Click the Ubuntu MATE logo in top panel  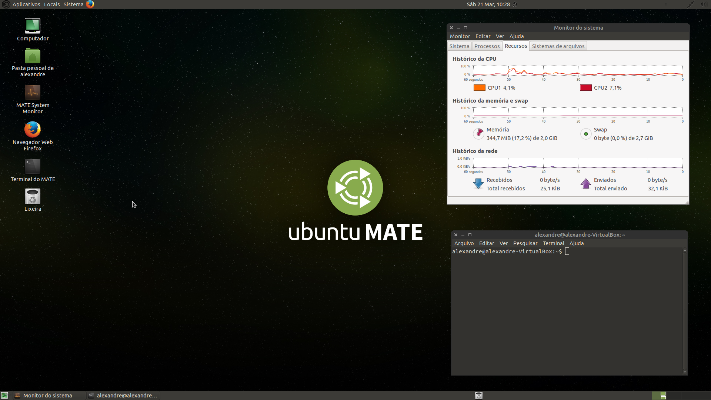[x=6, y=4]
